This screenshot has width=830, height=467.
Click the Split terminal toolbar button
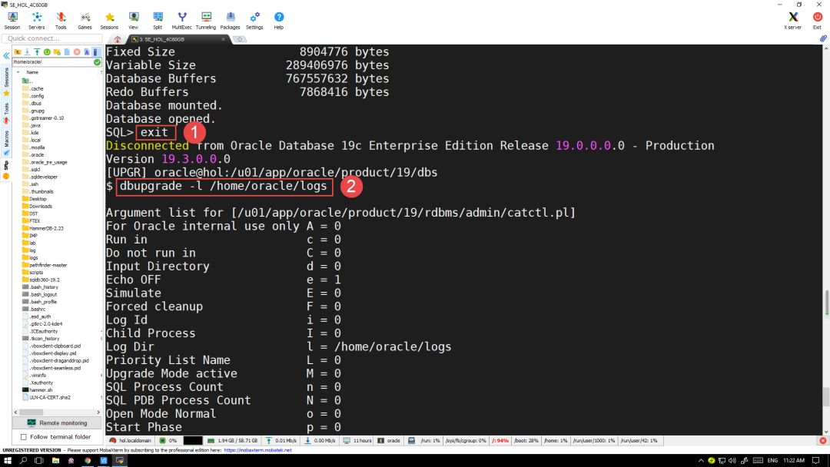click(158, 21)
